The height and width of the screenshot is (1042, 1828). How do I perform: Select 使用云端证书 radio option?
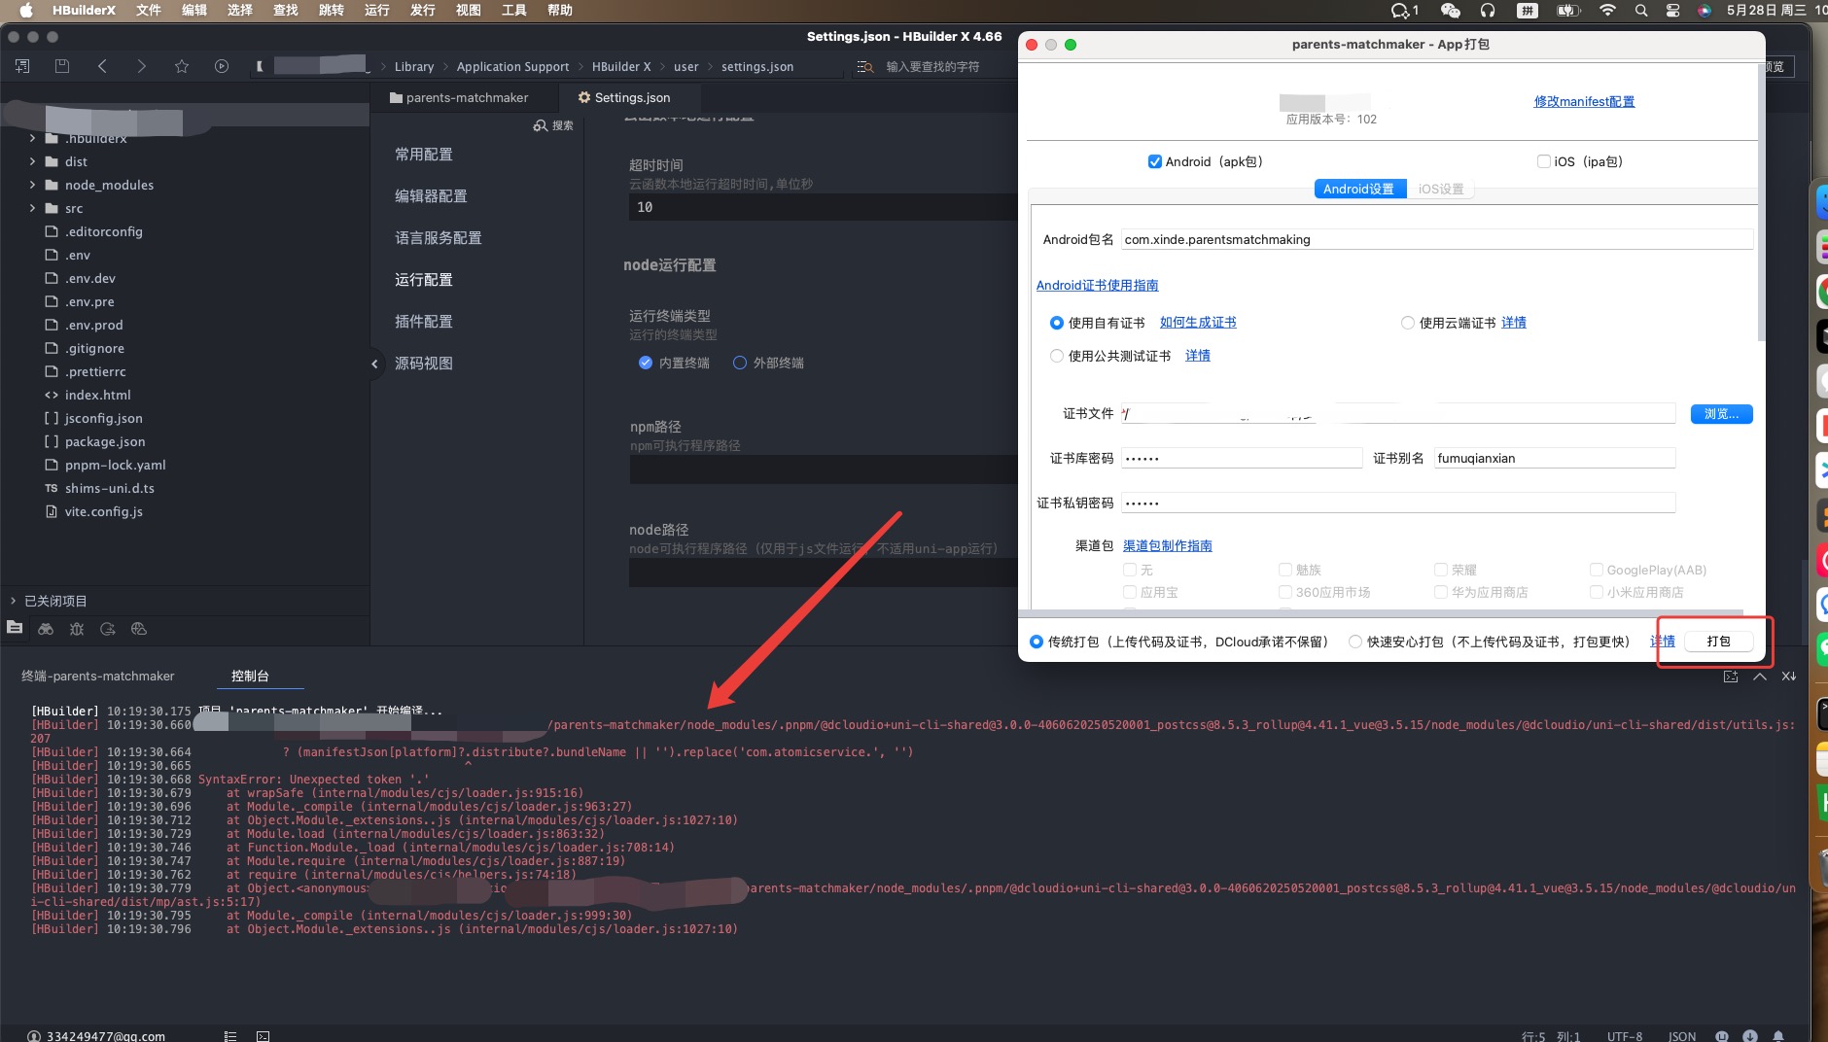coord(1407,323)
